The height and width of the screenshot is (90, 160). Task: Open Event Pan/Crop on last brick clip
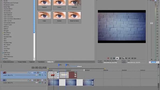coord(92,82)
